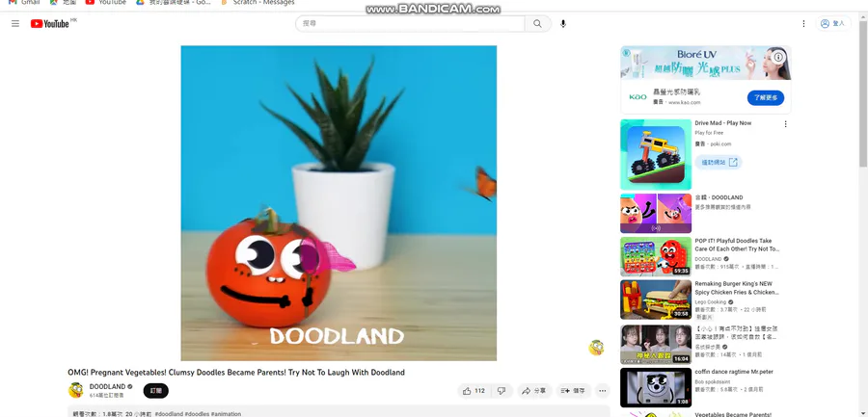This screenshot has width=868, height=417.
Task: Open the 合輯 - DOODLAND mix title
Action: (719, 197)
